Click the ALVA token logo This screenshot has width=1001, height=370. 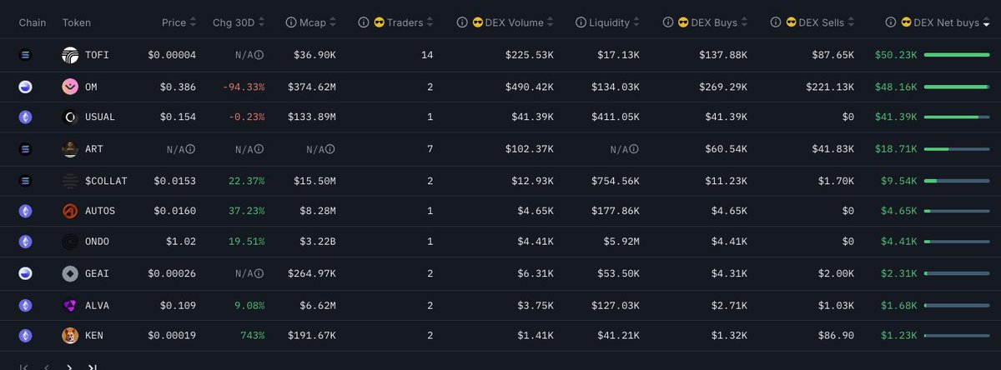(70, 305)
